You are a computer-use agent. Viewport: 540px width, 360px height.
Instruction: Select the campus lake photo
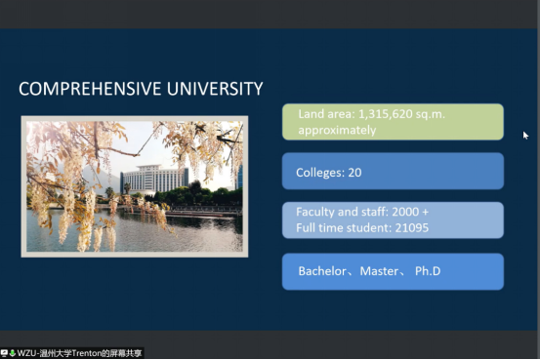135,186
